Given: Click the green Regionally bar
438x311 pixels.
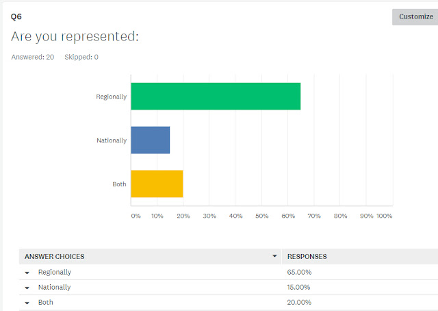Looking at the screenshot, I should tap(216, 96).
